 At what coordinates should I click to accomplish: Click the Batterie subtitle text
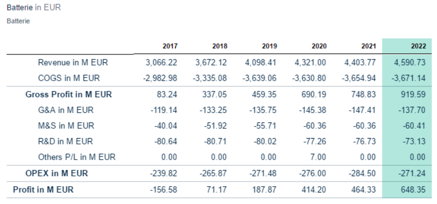click(x=18, y=21)
